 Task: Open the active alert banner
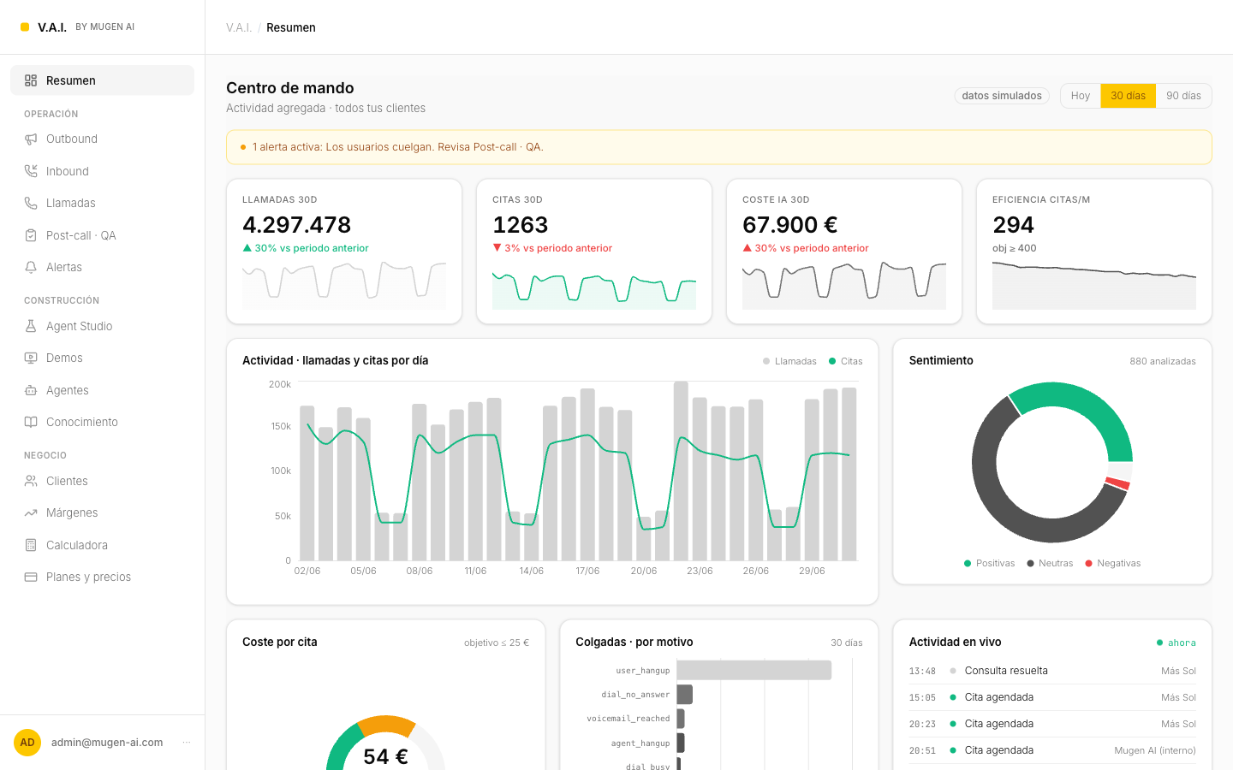(x=719, y=147)
